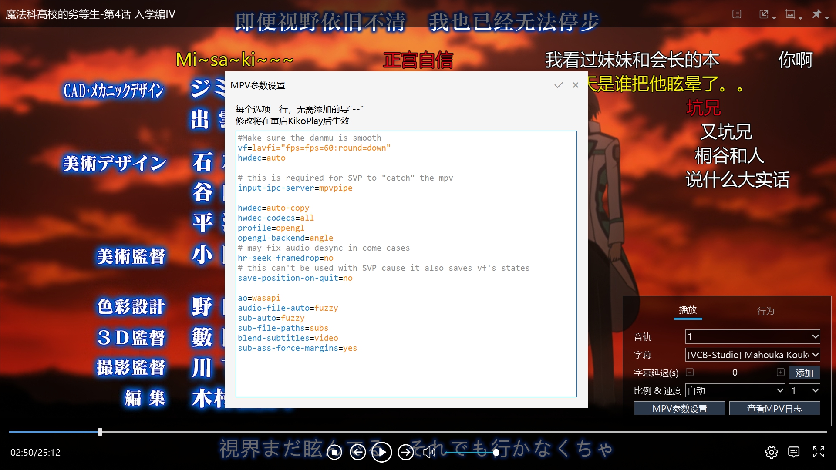
Task: Mute audio via the speaker icon
Action: (429, 453)
